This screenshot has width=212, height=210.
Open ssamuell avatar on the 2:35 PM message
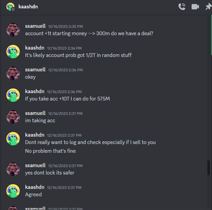pyautogui.click(x=13, y=30)
